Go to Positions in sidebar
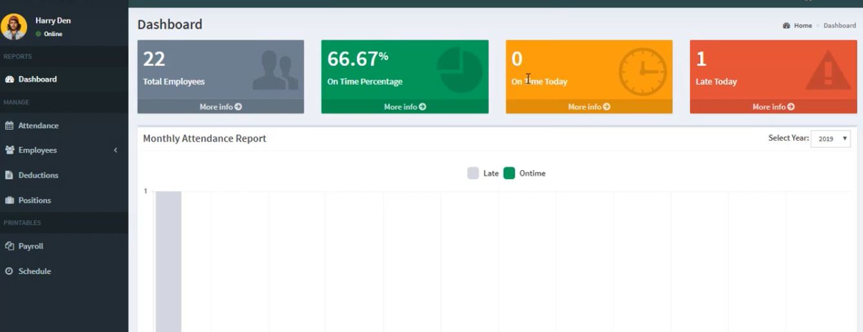The image size is (863, 332). (64, 200)
